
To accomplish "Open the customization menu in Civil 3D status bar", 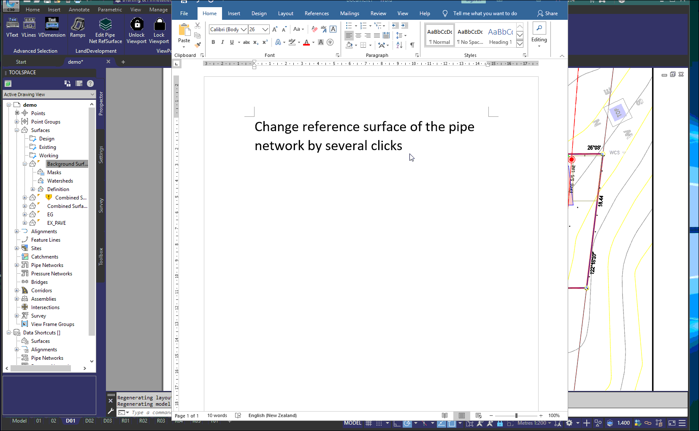I will pos(682,423).
